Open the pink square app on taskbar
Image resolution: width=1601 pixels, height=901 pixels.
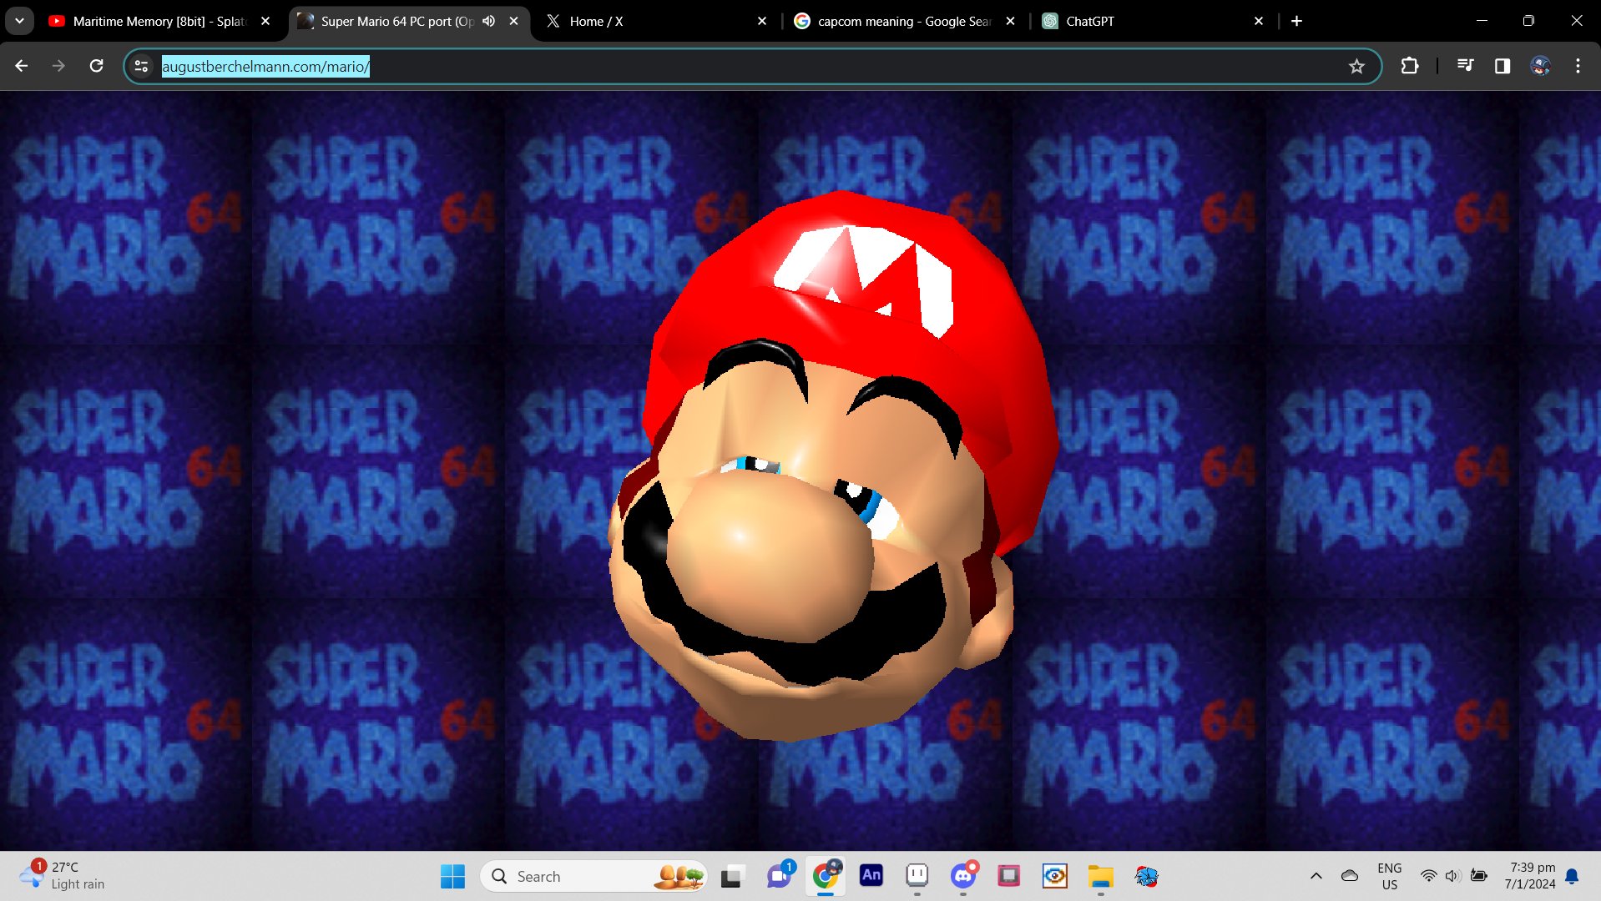pyautogui.click(x=1009, y=876)
